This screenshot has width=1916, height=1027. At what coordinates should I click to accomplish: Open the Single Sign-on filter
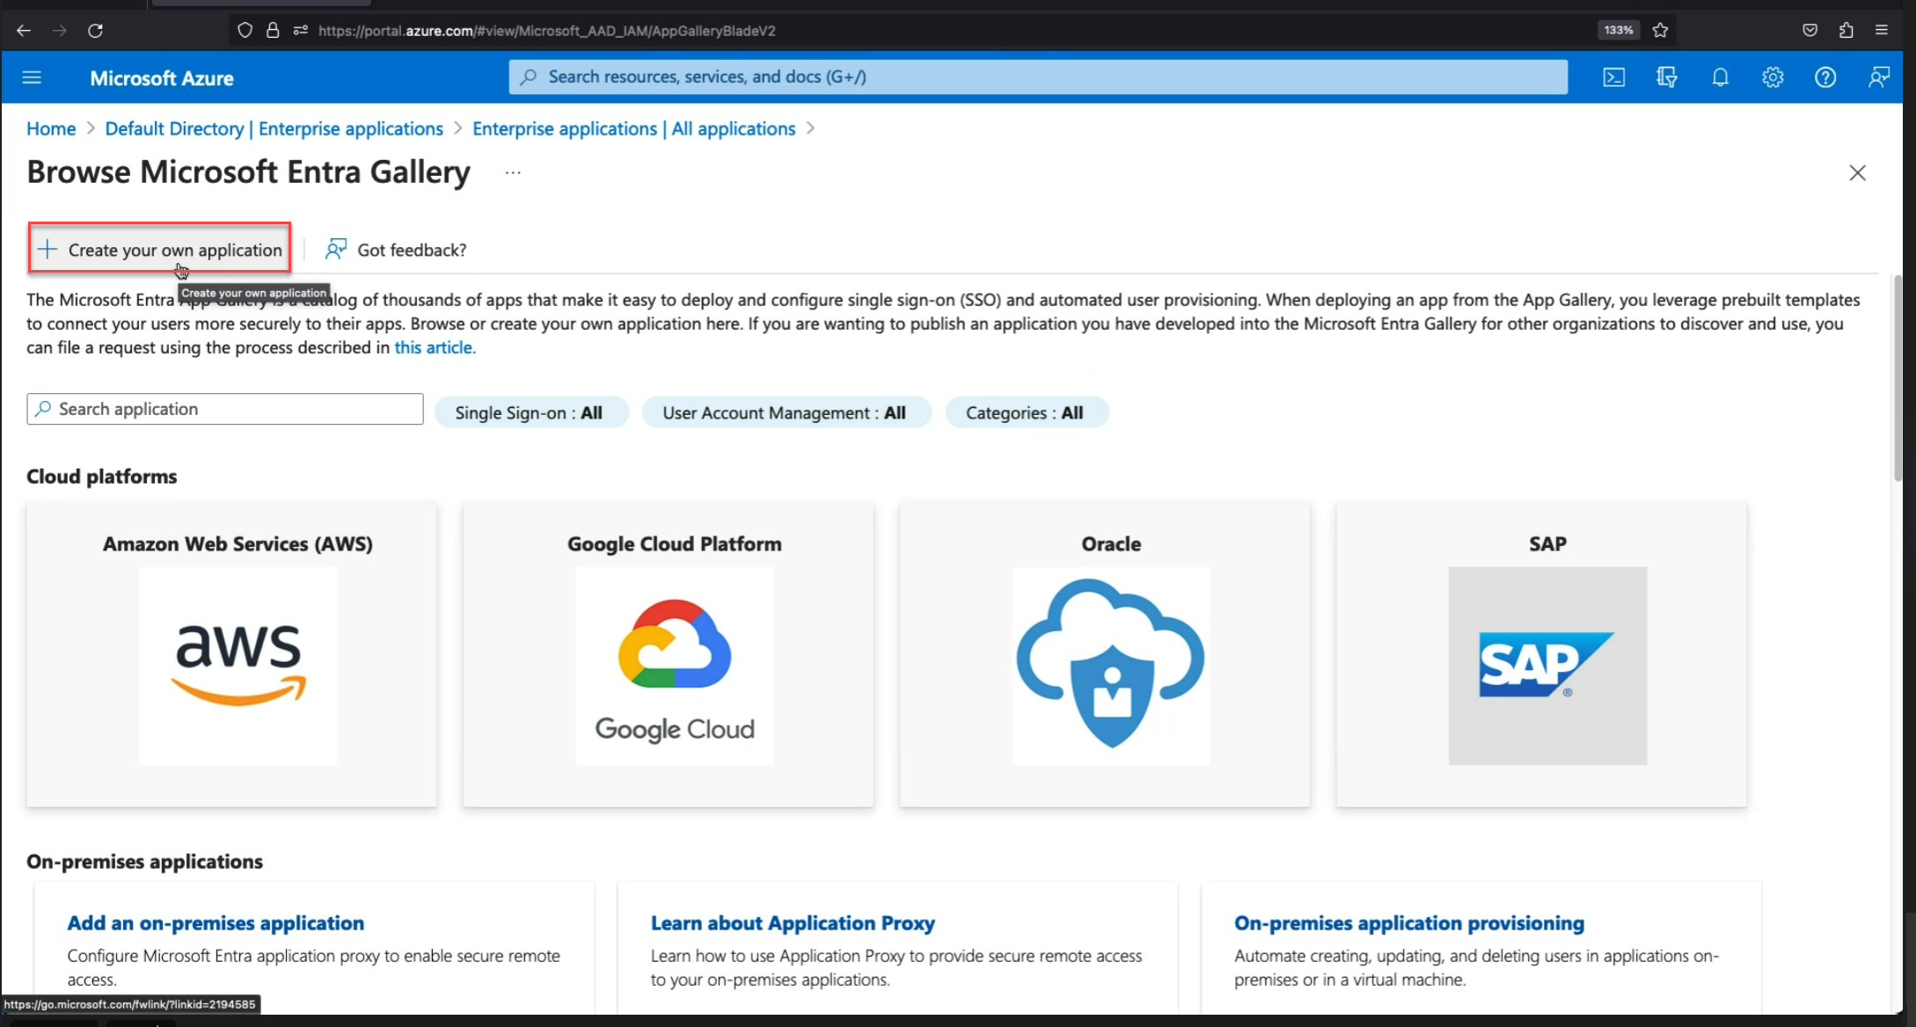point(531,412)
